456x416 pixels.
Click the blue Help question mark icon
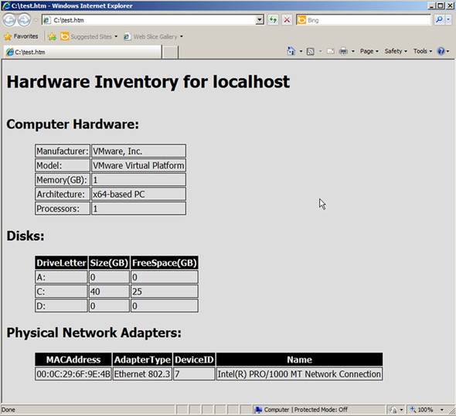click(441, 51)
